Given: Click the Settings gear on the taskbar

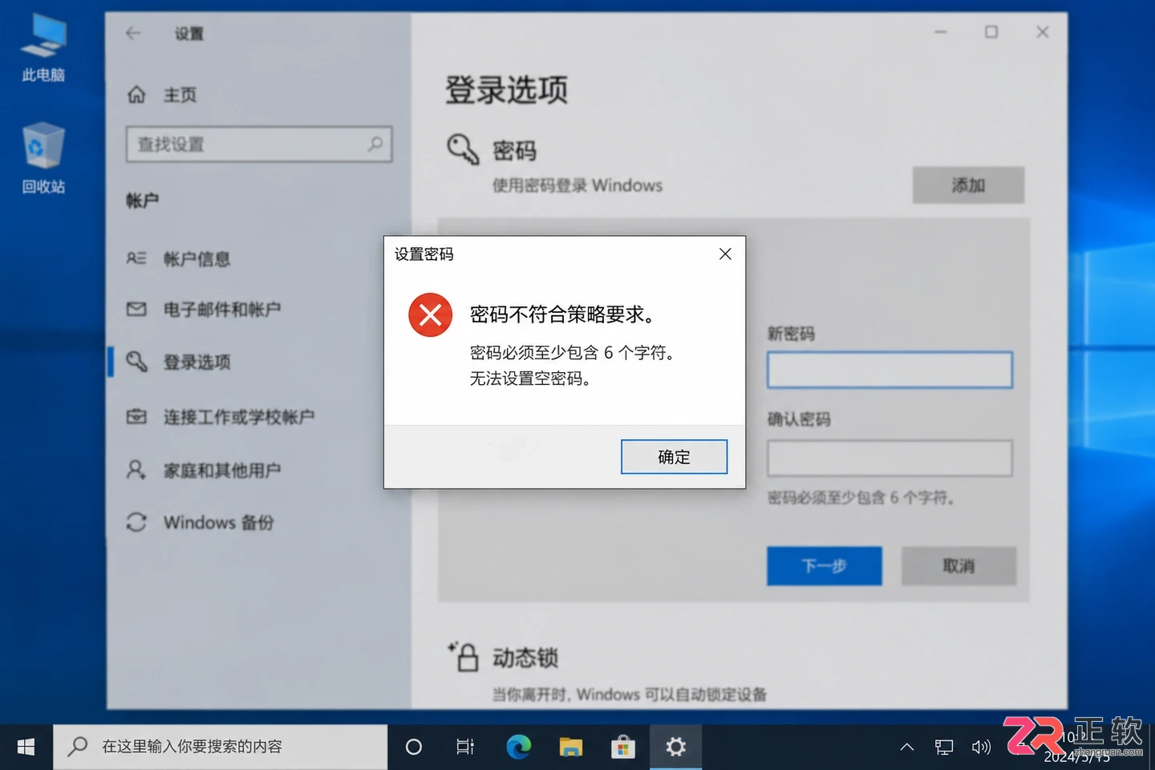Looking at the screenshot, I should click(675, 747).
